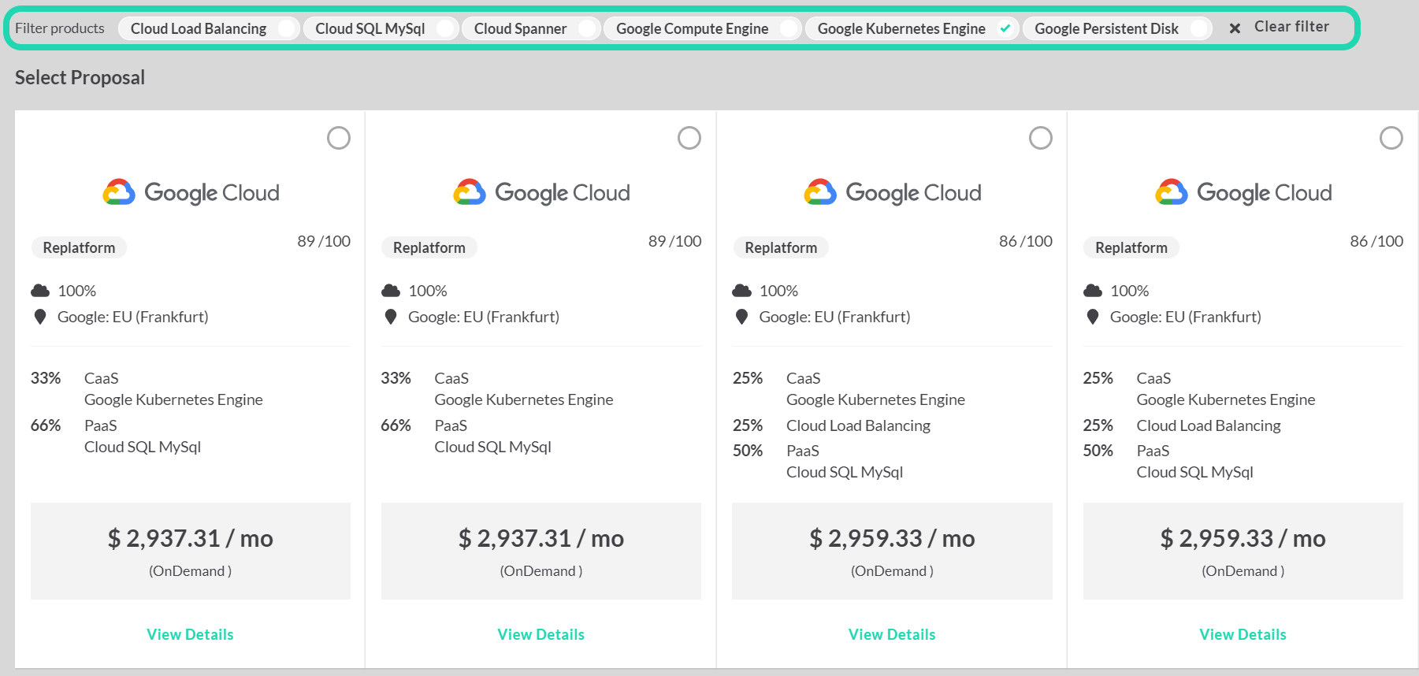Open View Details of the fourth proposal

[1243, 634]
